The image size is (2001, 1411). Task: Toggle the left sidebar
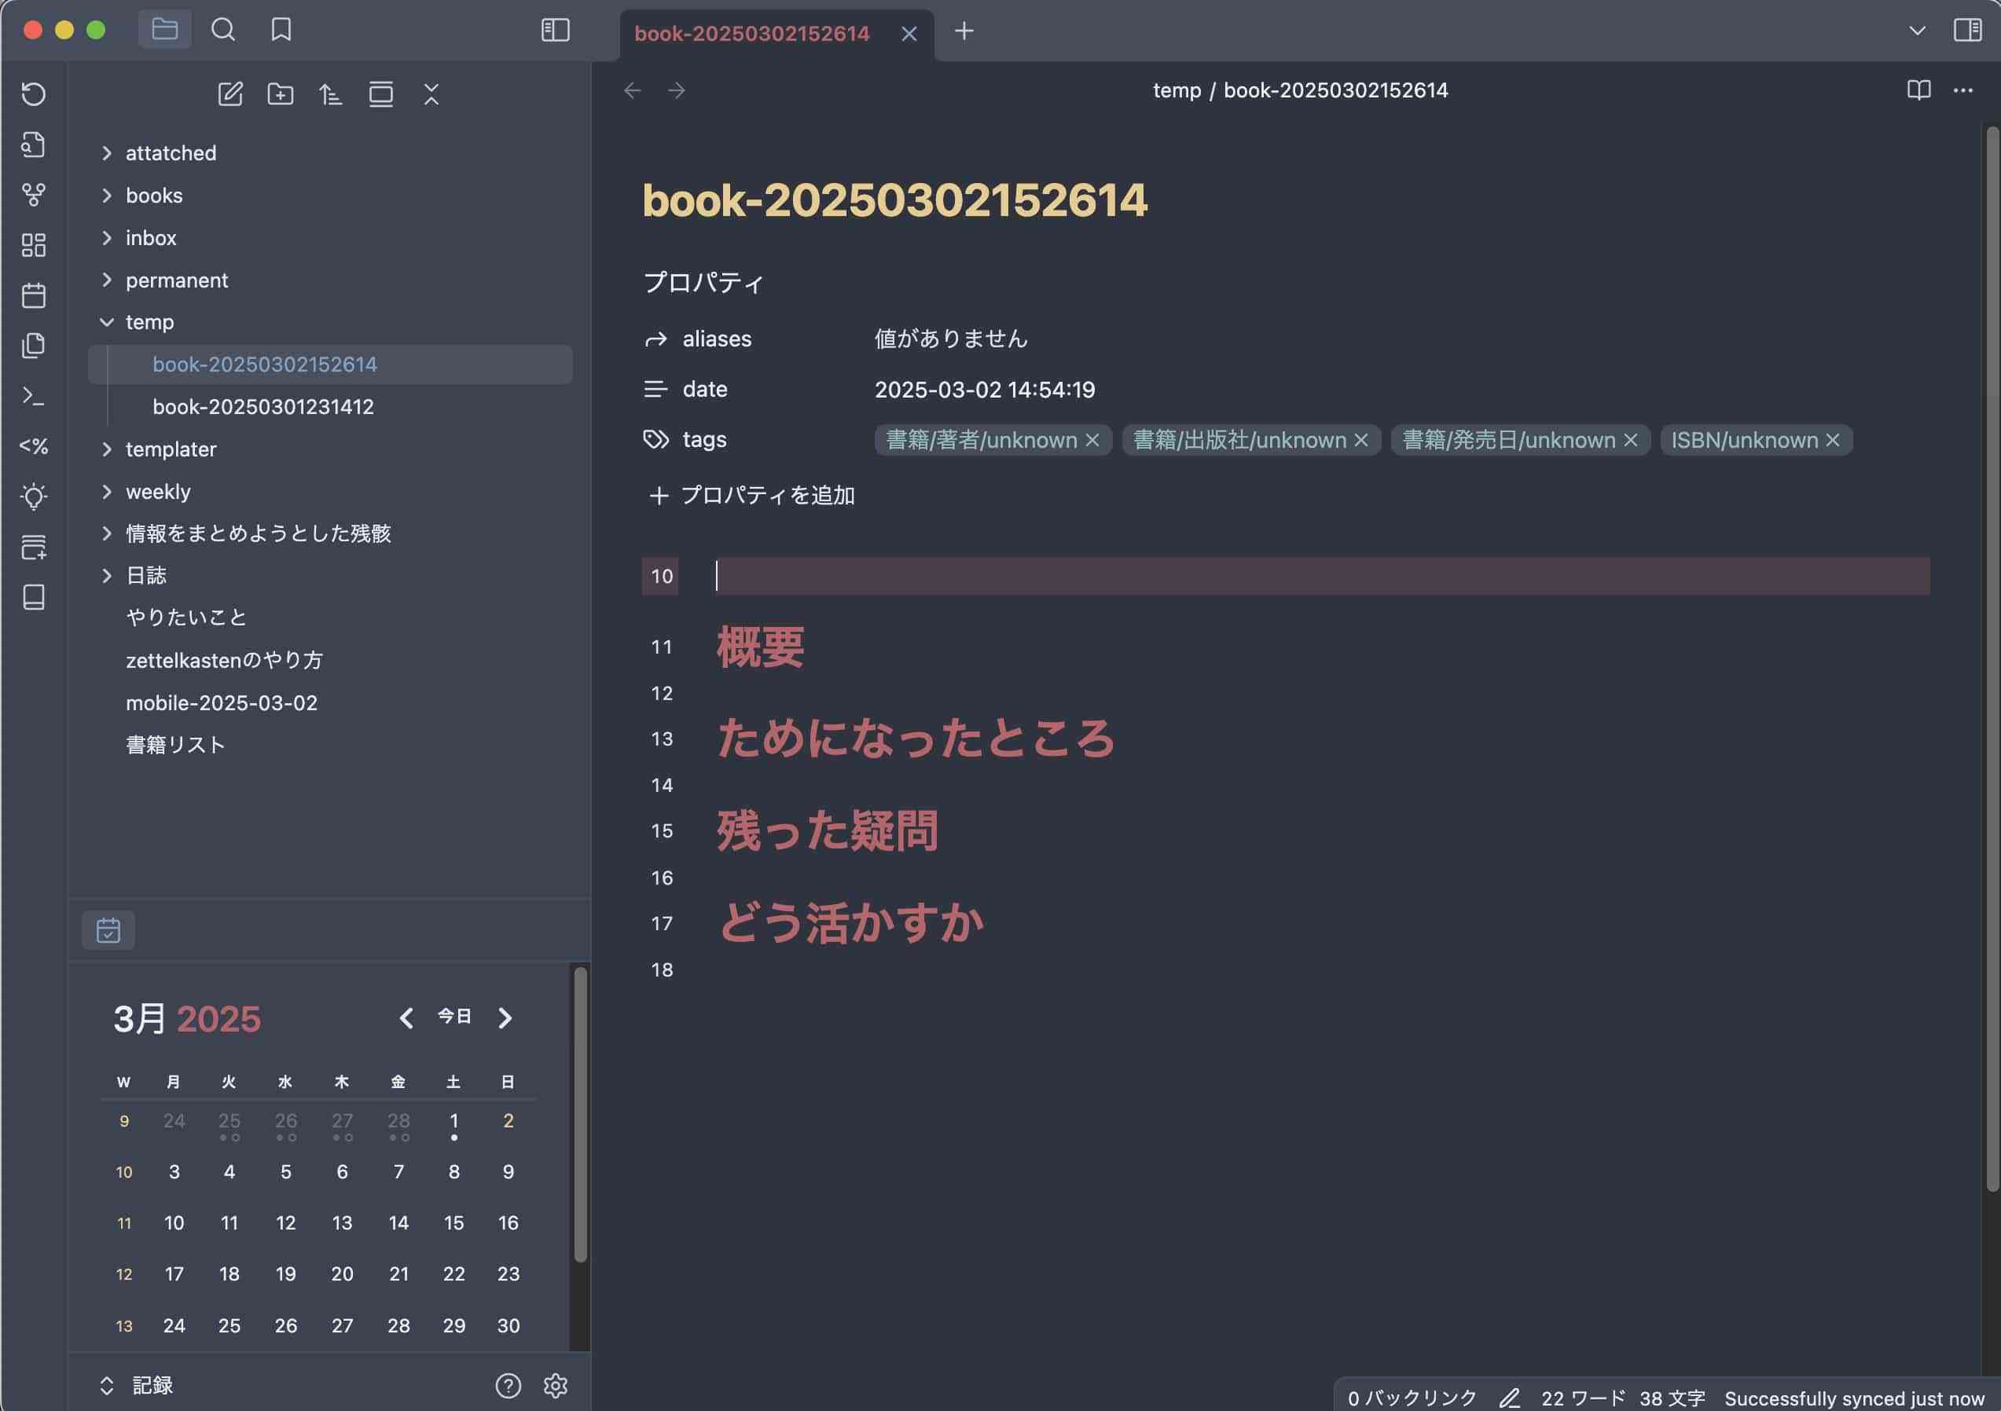pos(555,31)
